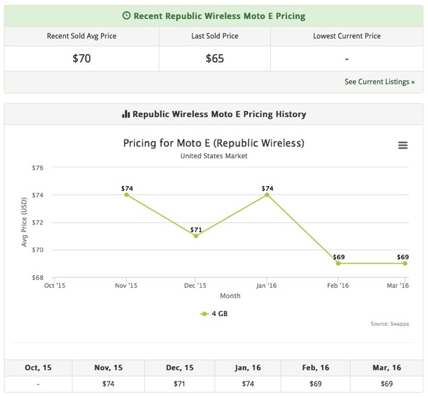The height and width of the screenshot is (397, 428).
Task: Click the $70 average price value
Action: pyautogui.click(x=81, y=58)
